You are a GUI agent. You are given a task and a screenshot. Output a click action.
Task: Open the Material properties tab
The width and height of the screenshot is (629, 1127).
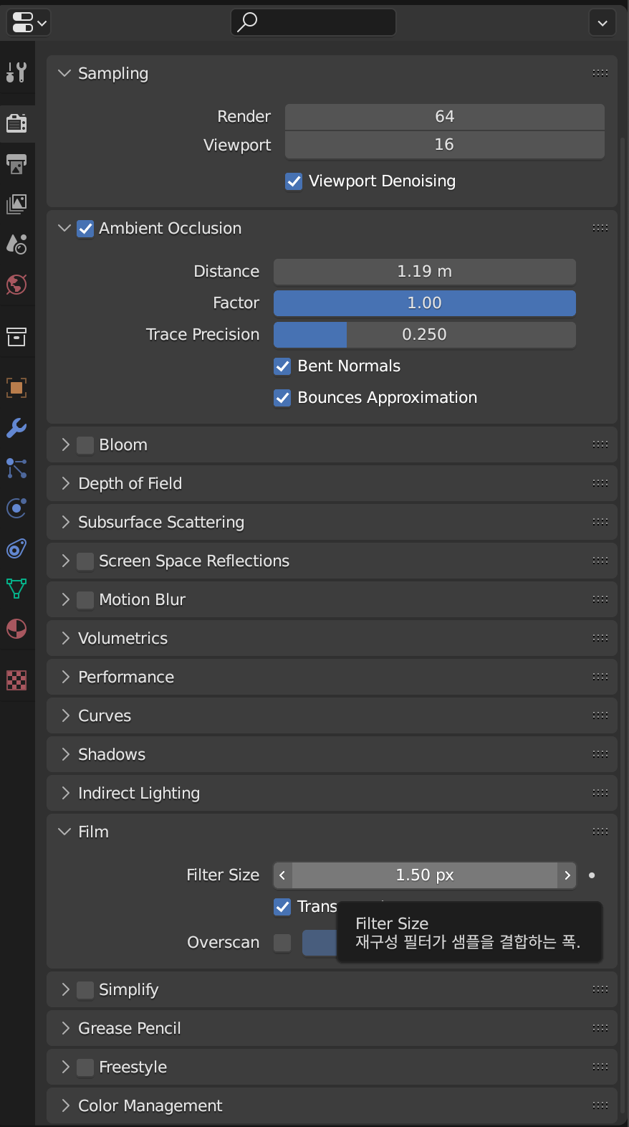coord(16,629)
